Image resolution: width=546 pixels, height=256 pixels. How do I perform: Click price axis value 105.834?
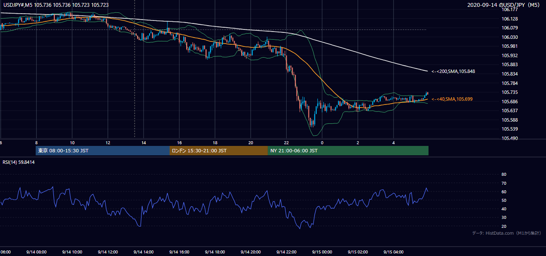tap(509, 74)
